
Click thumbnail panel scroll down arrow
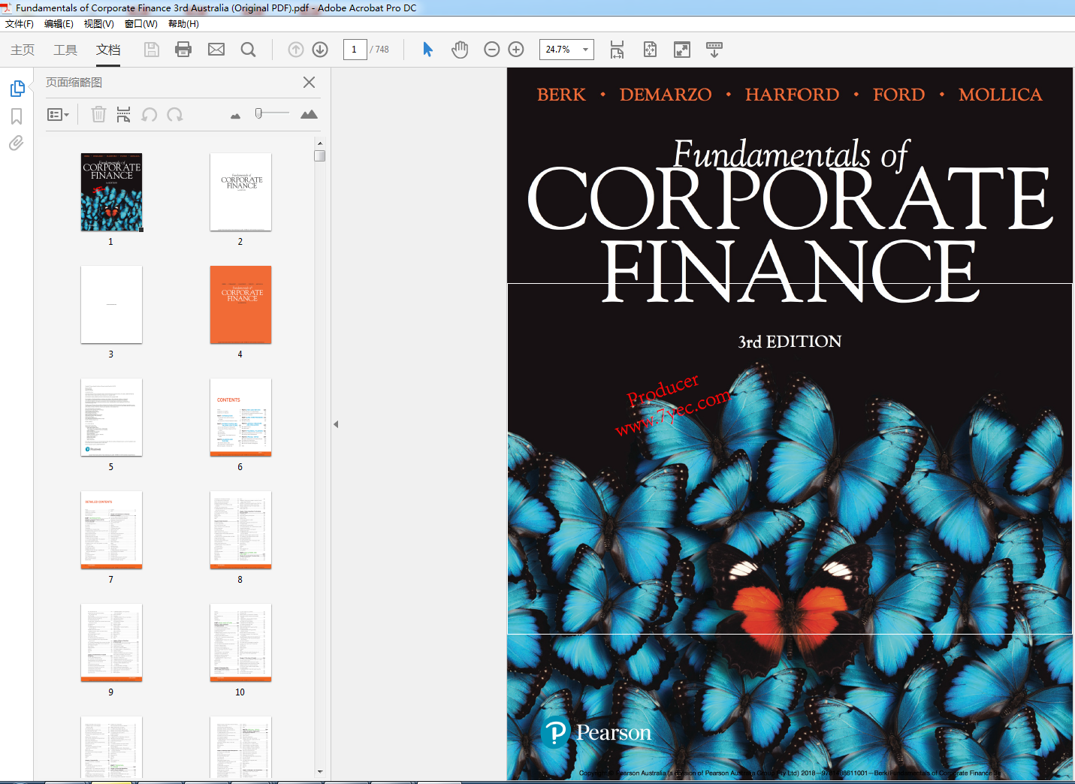(320, 772)
